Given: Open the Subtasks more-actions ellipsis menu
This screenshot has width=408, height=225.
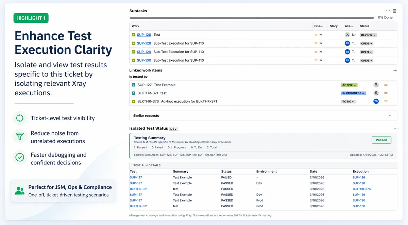Looking at the screenshot, I should point(388,11).
